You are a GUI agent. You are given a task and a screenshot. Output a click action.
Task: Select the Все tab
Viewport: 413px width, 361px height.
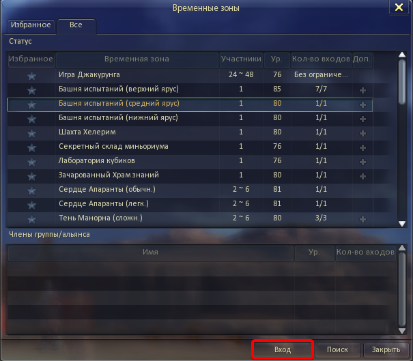76,27
